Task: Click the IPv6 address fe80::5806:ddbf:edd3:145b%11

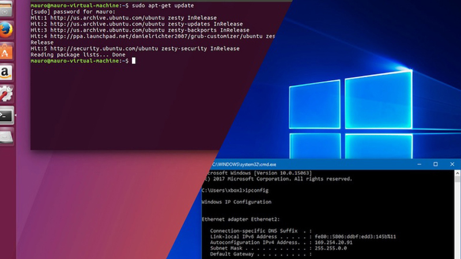Action: [x=356, y=237]
